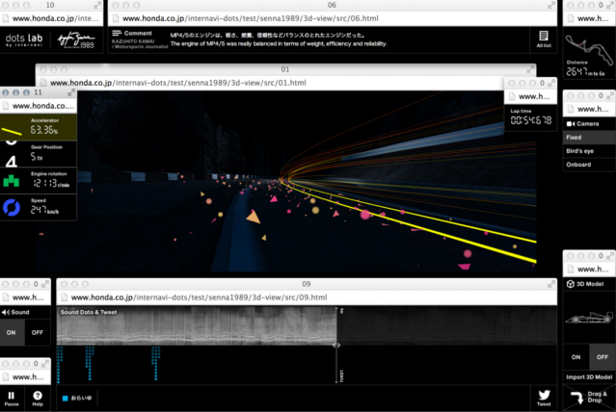Click the Gear Position 5th value
Viewport: 616px width, 412px height.
[37, 157]
